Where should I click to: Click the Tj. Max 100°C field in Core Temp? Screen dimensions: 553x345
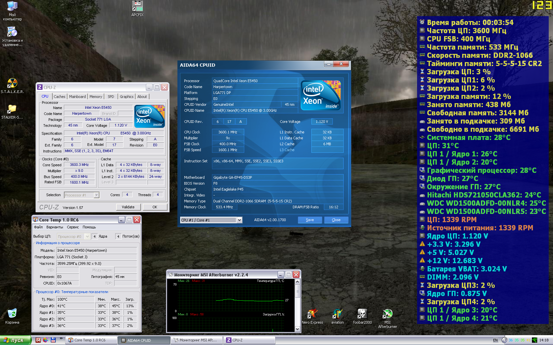[x=75, y=299]
